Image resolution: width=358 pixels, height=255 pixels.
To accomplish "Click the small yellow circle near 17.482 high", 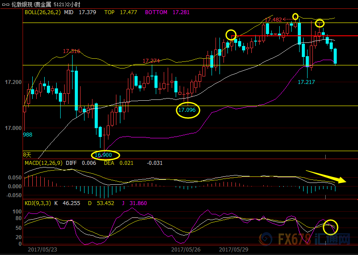I will 295,17.
